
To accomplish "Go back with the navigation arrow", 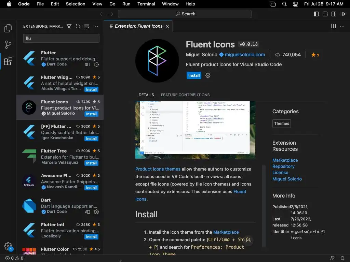I will click(x=102, y=14).
